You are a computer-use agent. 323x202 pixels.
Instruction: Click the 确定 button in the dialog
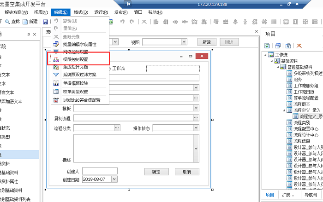[x=156, y=172]
